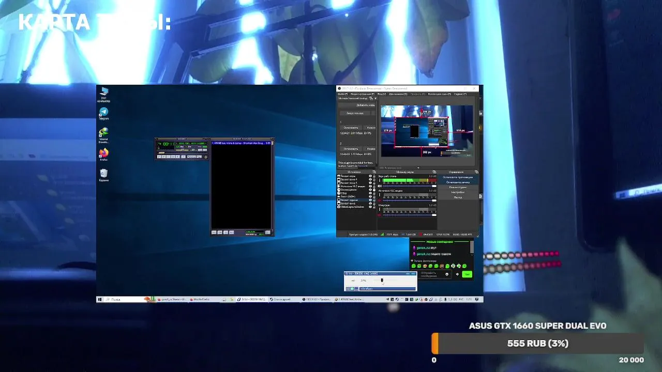Screen dimensions: 662x372
Task: Unmute the Микрофон speaker icon
Action: 380,215
